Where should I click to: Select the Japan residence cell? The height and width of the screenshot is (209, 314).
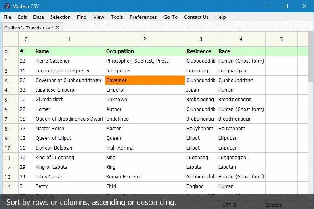tap(201, 90)
